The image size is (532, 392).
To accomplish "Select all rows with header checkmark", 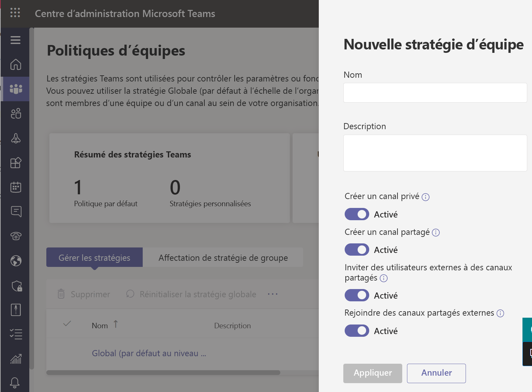I will point(67,323).
